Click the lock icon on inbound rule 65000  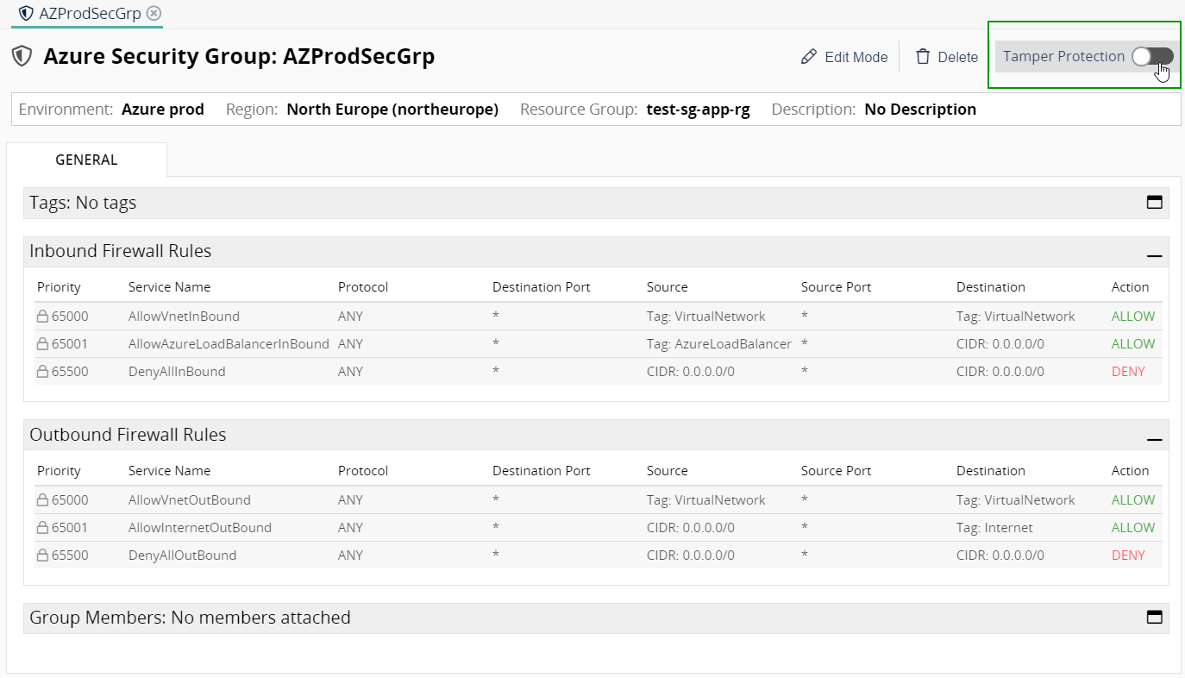coord(42,316)
